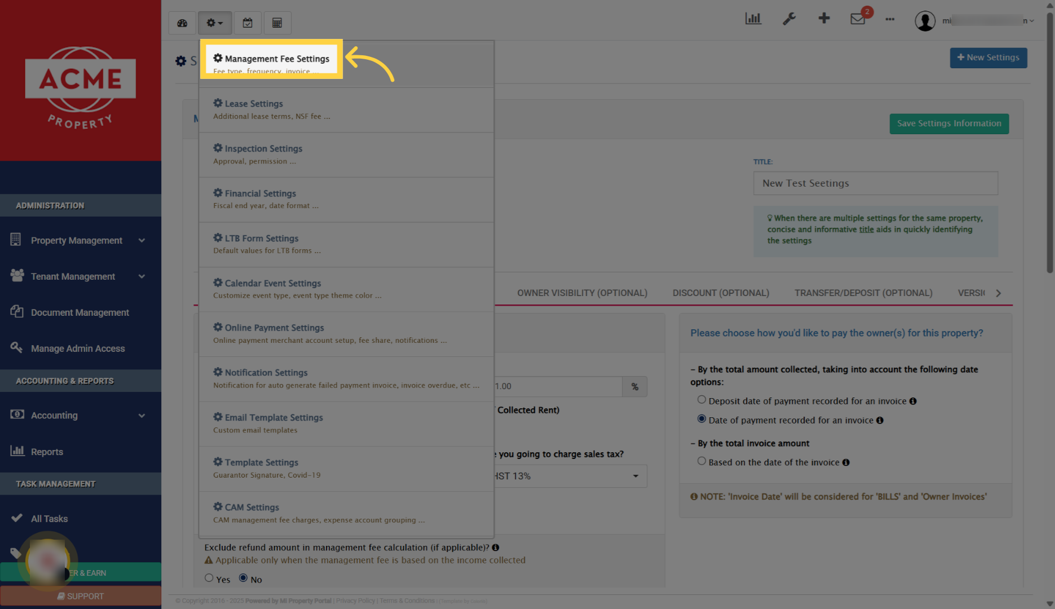This screenshot has height=609, width=1055.
Task: Select the calculator icon
Action: click(277, 23)
